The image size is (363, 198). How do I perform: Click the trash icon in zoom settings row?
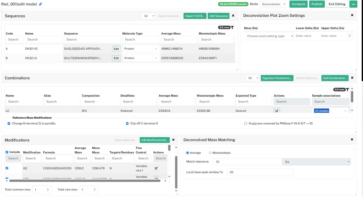[350, 36]
